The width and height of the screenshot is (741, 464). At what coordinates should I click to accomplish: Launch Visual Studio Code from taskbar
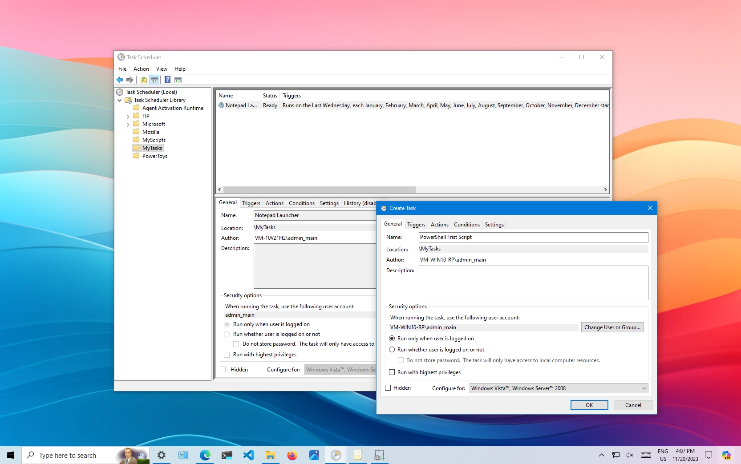(248, 455)
